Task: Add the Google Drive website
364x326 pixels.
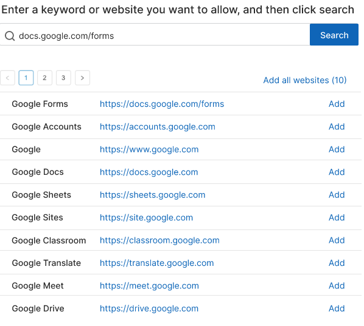Action: (337, 308)
